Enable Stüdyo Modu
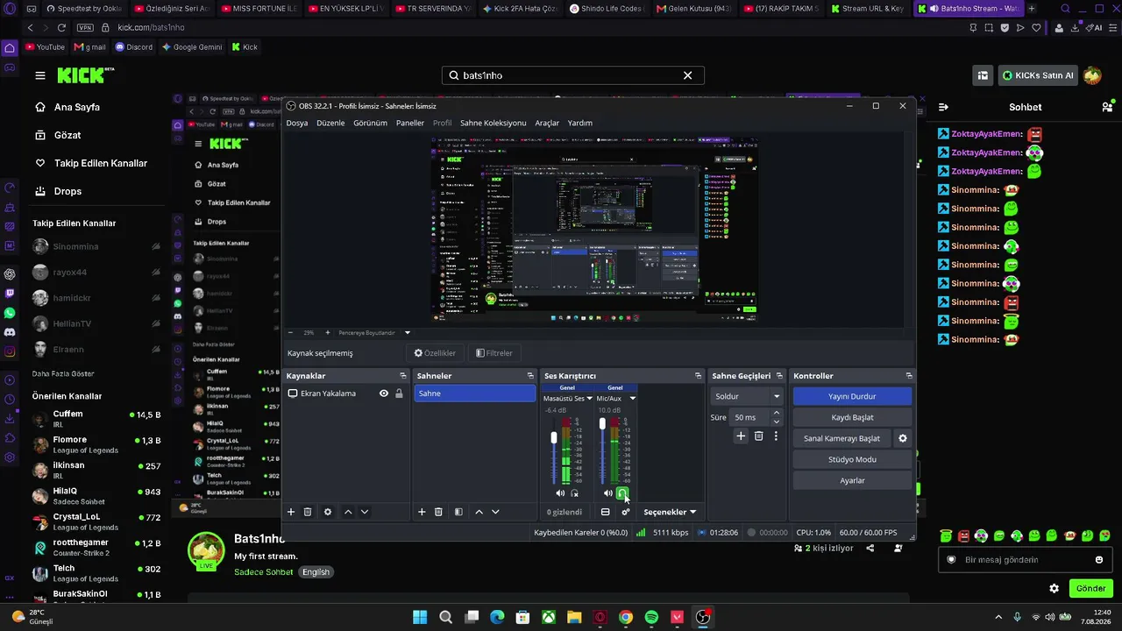Image resolution: width=1122 pixels, height=631 pixels. [852, 459]
